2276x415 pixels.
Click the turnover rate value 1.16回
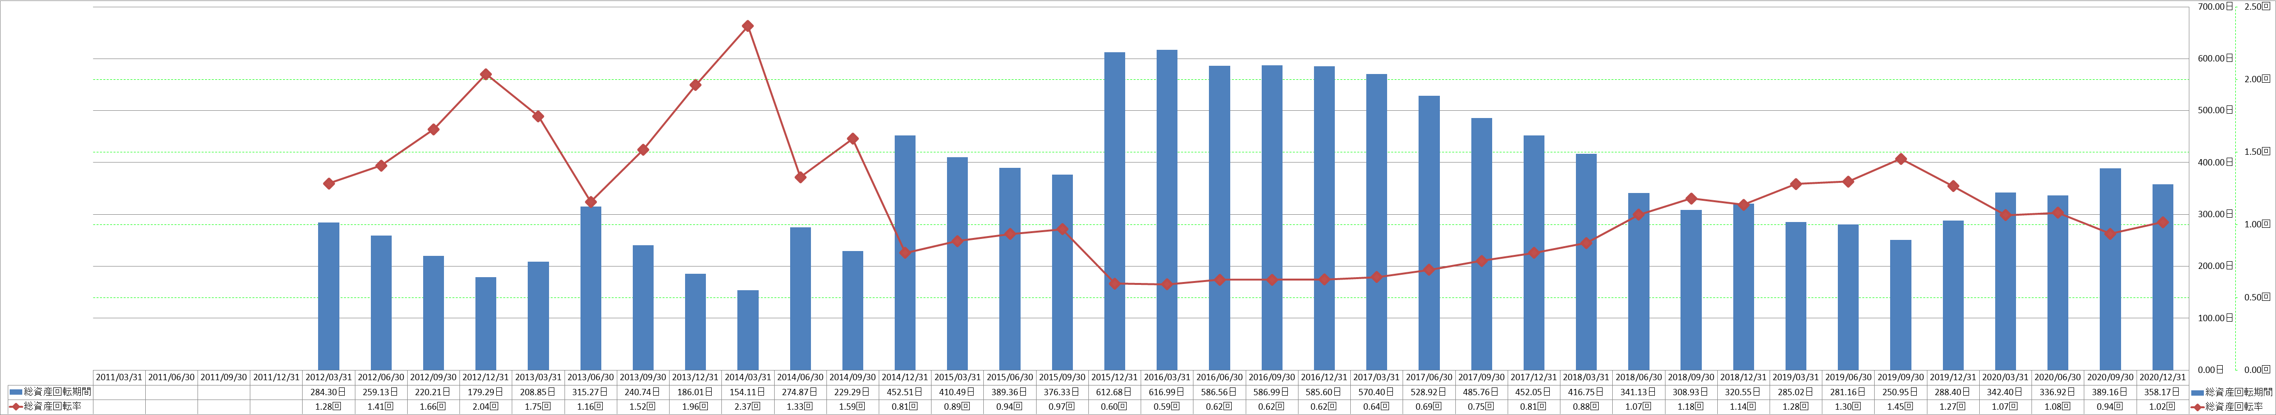coord(590,407)
